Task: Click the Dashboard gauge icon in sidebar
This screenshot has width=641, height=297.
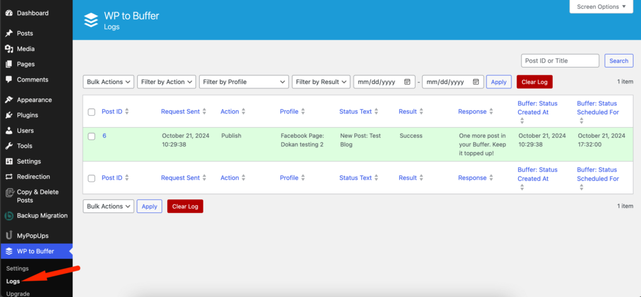Action: (9, 13)
